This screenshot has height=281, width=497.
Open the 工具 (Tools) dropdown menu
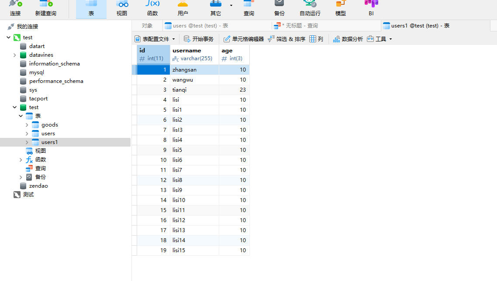[380, 39]
